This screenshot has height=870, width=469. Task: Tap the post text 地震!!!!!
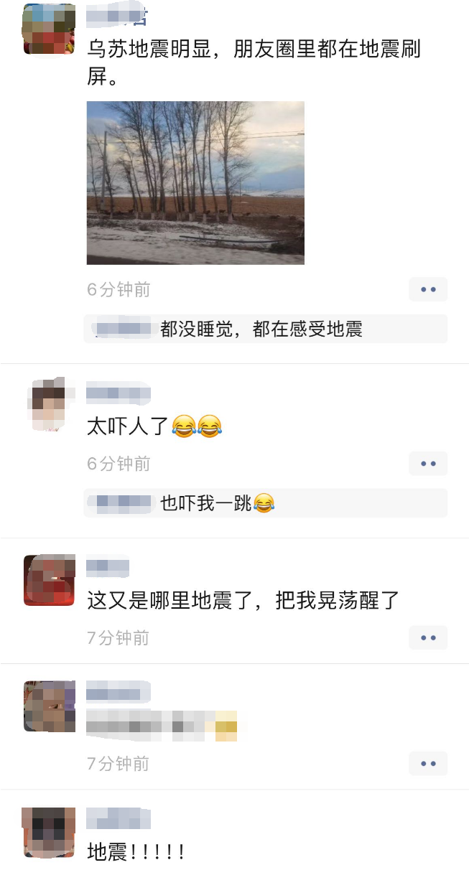click(x=136, y=852)
